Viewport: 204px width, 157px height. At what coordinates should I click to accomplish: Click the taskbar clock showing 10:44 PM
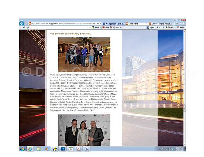[x=179, y=149]
